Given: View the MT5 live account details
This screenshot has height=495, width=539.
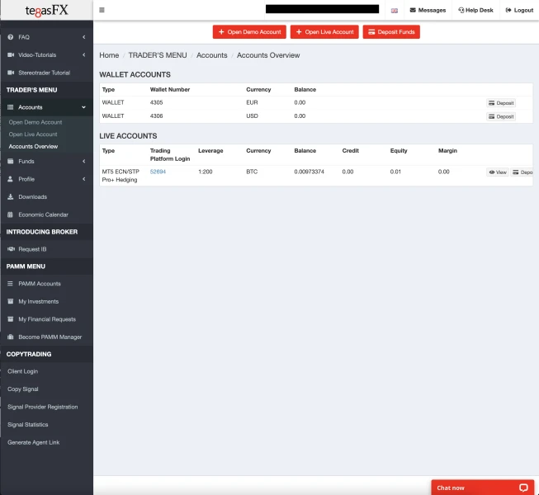Looking at the screenshot, I should 497,172.
